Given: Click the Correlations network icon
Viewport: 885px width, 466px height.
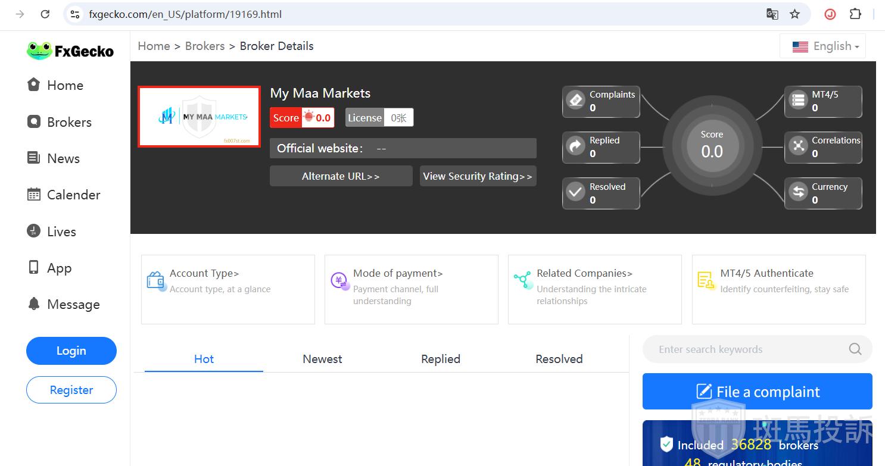Looking at the screenshot, I should pyautogui.click(x=798, y=146).
